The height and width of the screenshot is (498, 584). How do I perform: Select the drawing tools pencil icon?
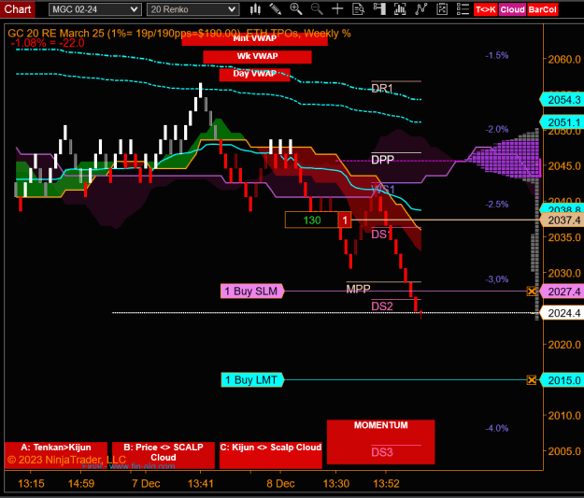(x=276, y=9)
